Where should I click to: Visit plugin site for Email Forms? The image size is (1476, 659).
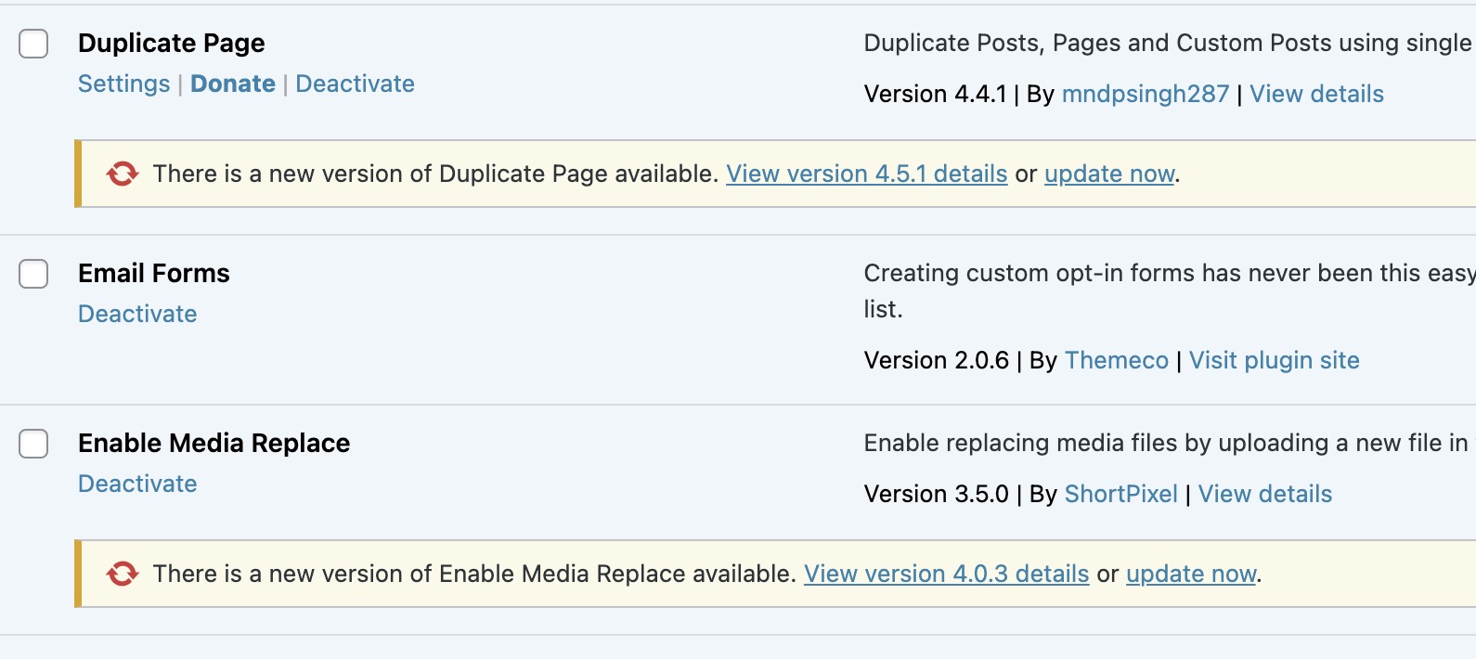point(1274,360)
